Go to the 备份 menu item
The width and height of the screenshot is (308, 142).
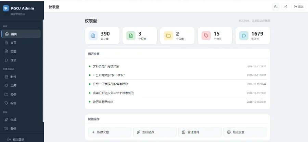click(21, 128)
